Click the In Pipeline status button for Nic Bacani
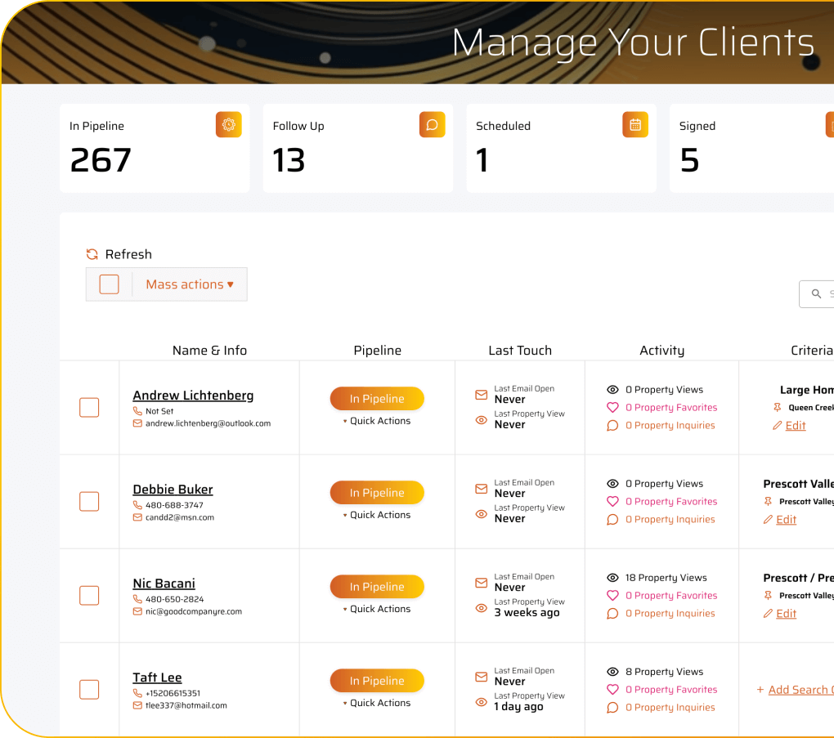Viewport: 834px width, 738px height. point(377,586)
